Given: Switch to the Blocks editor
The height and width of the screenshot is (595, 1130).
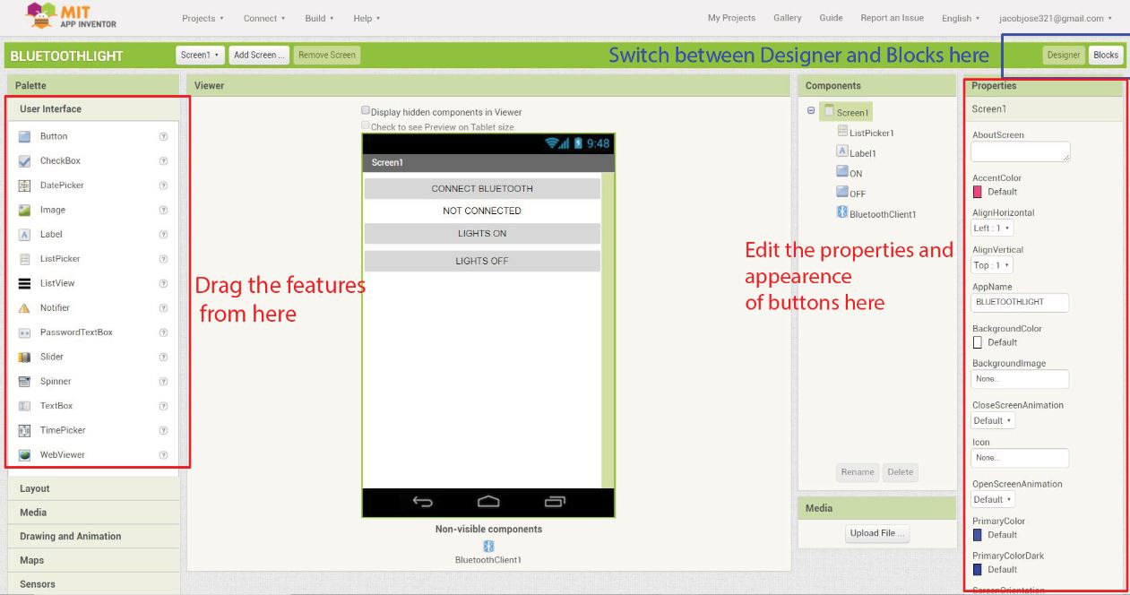Looking at the screenshot, I should click(1106, 55).
